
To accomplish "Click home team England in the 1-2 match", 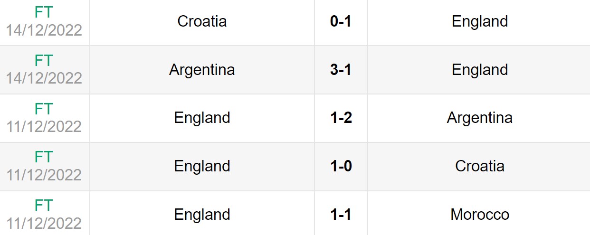I will point(202,118).
